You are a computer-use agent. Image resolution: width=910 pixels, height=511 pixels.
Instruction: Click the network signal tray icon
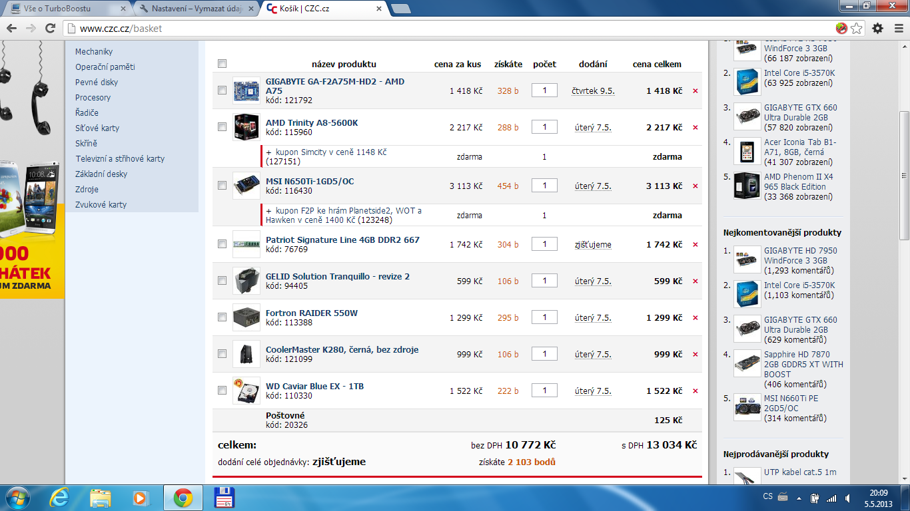coord(831,498)
